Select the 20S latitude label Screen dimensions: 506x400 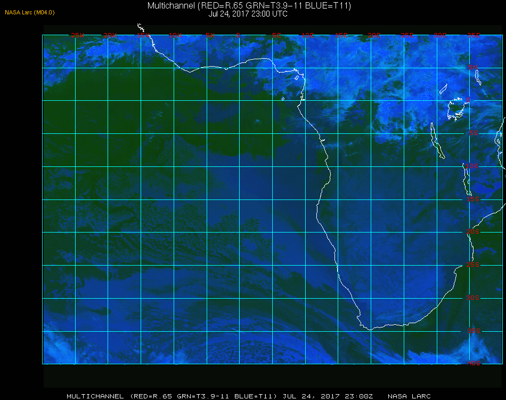473,231
